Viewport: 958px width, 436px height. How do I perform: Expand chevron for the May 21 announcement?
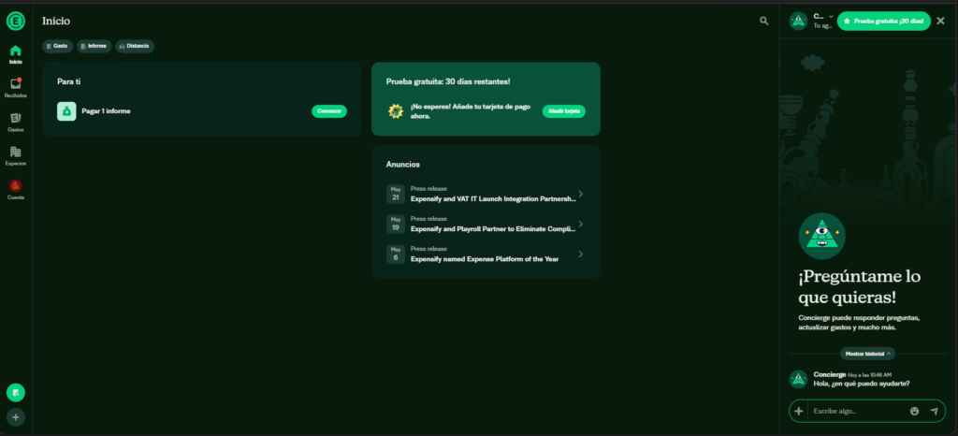tap(580, 195)
